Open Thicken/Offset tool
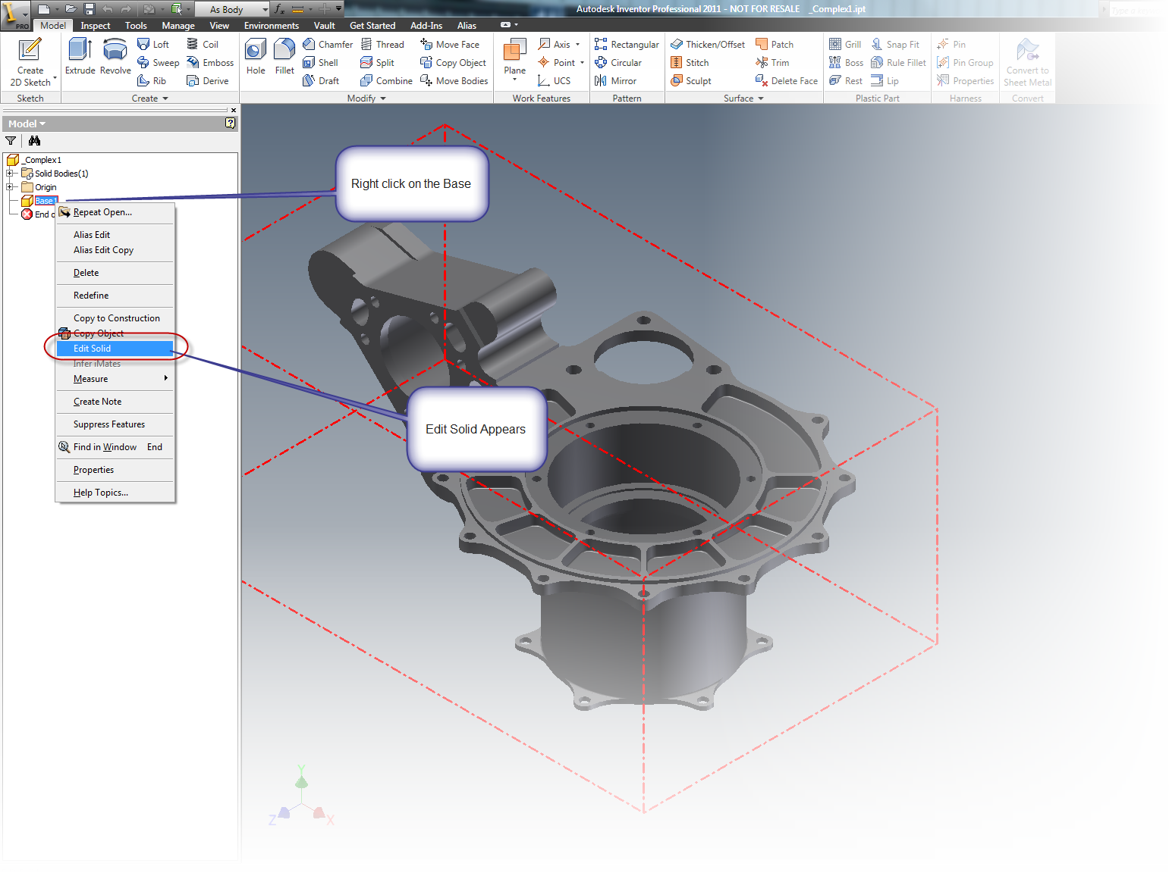 (x=708, y=45)
